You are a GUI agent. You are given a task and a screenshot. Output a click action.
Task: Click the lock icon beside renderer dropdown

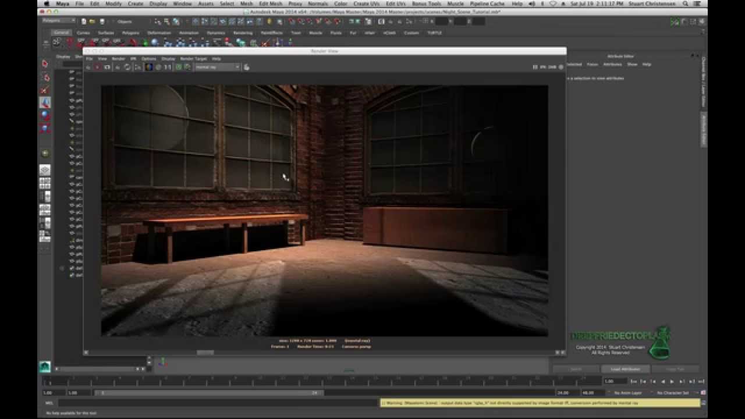tap(247, 67)
